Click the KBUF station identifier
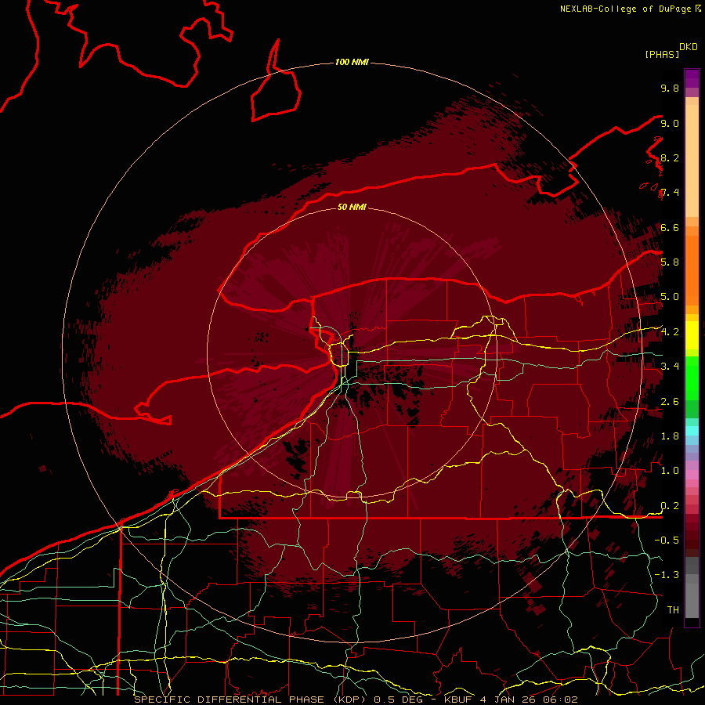Viewport: 705px width, 705px height. (x=458, y=700)
